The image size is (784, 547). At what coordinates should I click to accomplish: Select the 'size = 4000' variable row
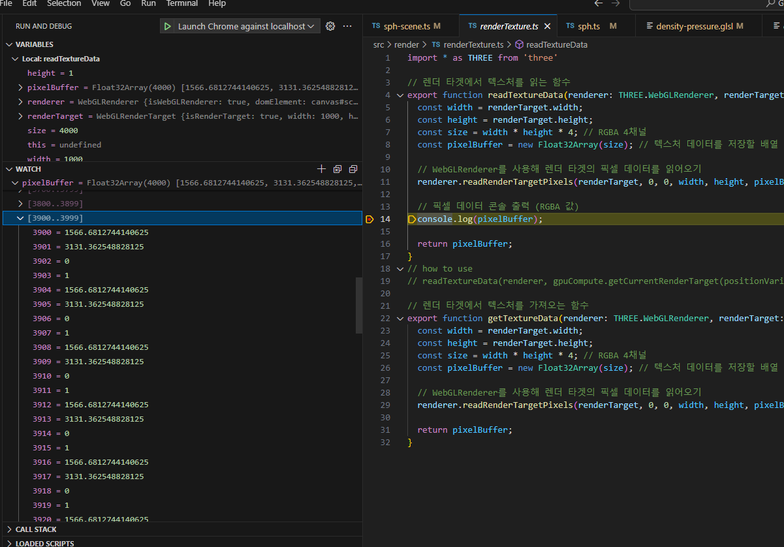tap(181, 131)
